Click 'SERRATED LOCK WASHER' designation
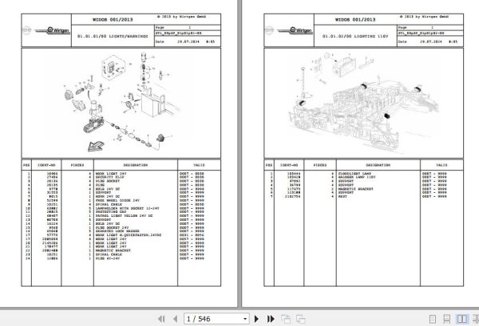This screenshot has width=479, height=326. [x=117, y=231]
